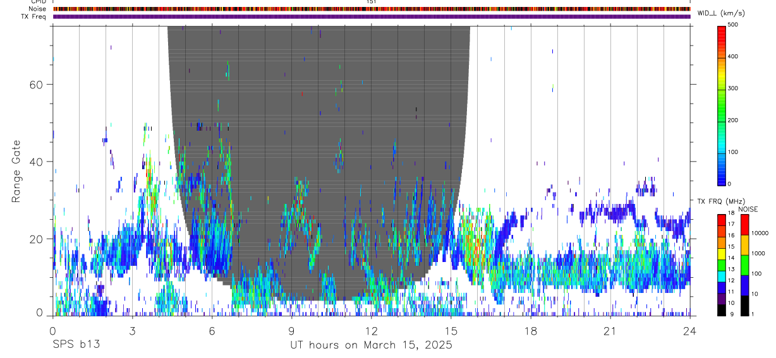Select the 'SPS b13' radar label

[76, 345]
